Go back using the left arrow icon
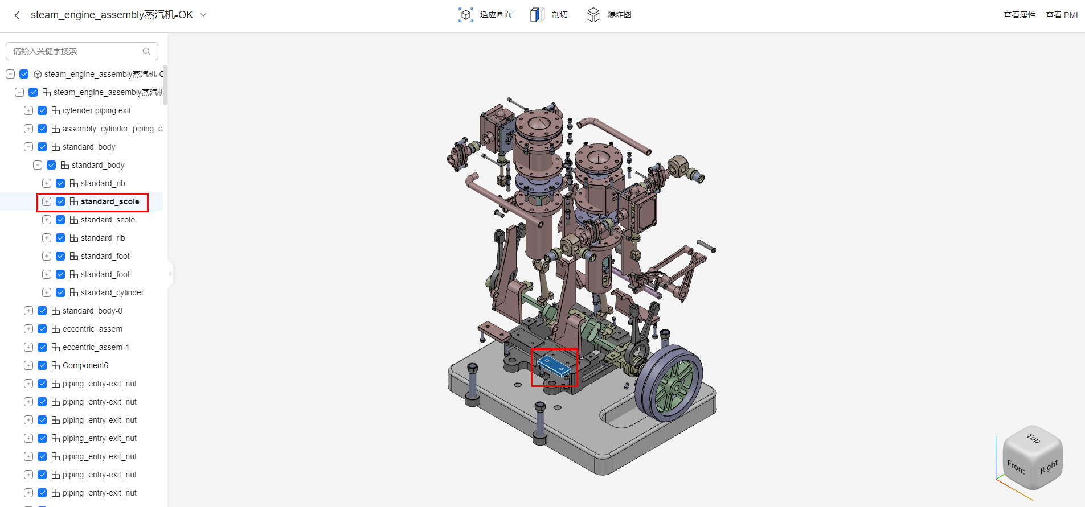Screen dimensions: 1085x507 pos(17,15)
